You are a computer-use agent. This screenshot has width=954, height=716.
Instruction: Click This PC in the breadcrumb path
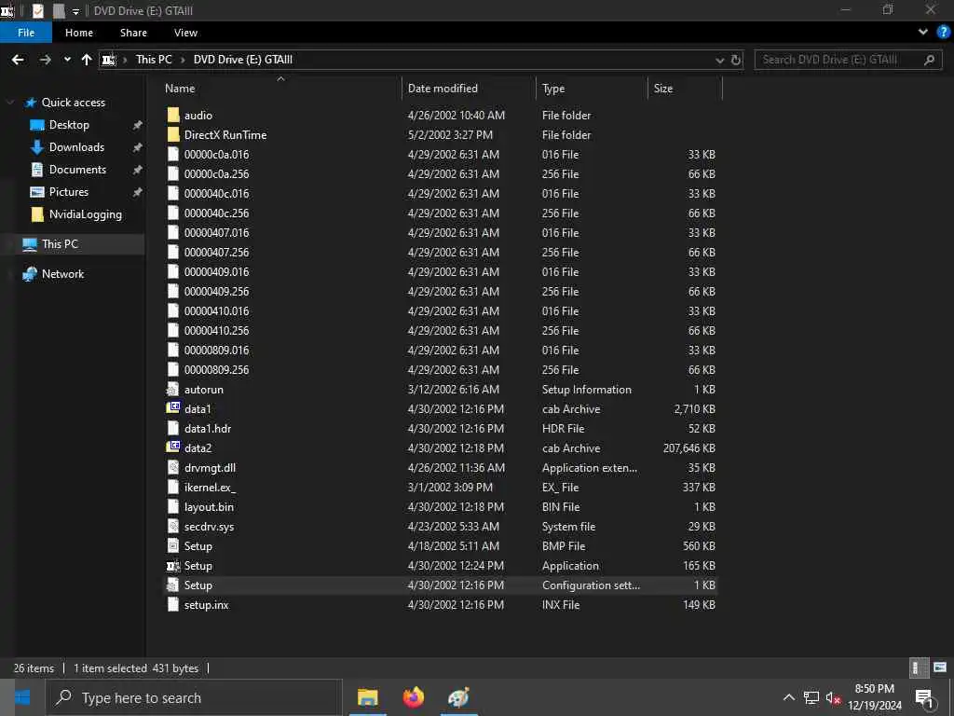click(x=154, y=60)
